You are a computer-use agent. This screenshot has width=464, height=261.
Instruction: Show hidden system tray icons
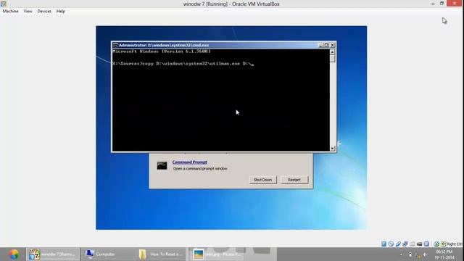pyautogui.click(x=401, y=254)
